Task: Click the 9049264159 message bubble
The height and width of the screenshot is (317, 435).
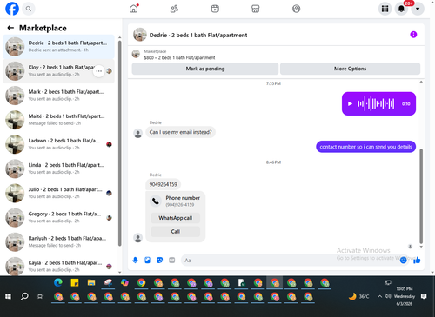Action: point(163,184)
